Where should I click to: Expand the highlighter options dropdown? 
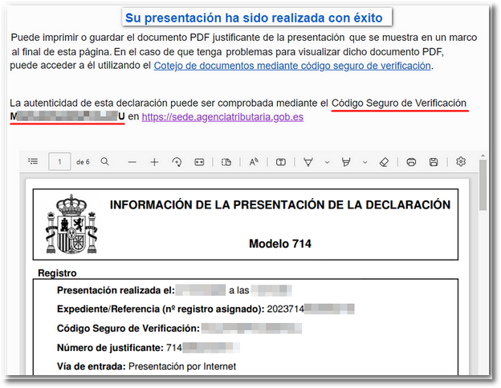(365, 162)
